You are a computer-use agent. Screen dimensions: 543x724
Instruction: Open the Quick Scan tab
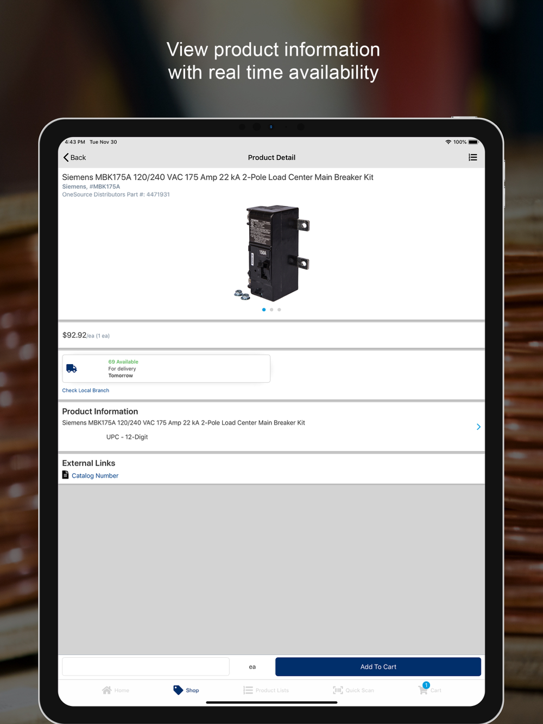coord(353,690)
